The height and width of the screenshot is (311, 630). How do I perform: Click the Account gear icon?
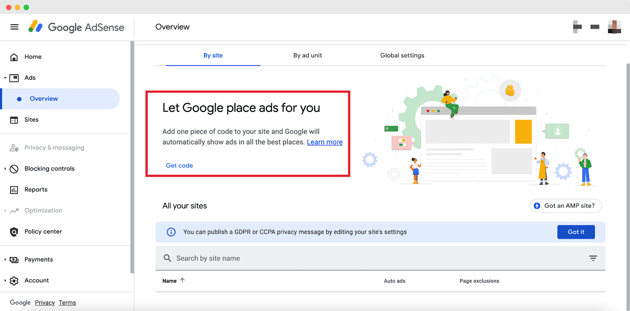[14, 281]
